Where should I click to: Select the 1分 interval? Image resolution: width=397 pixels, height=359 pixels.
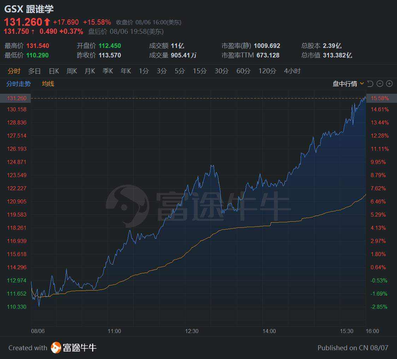click(x=144, y=71)
